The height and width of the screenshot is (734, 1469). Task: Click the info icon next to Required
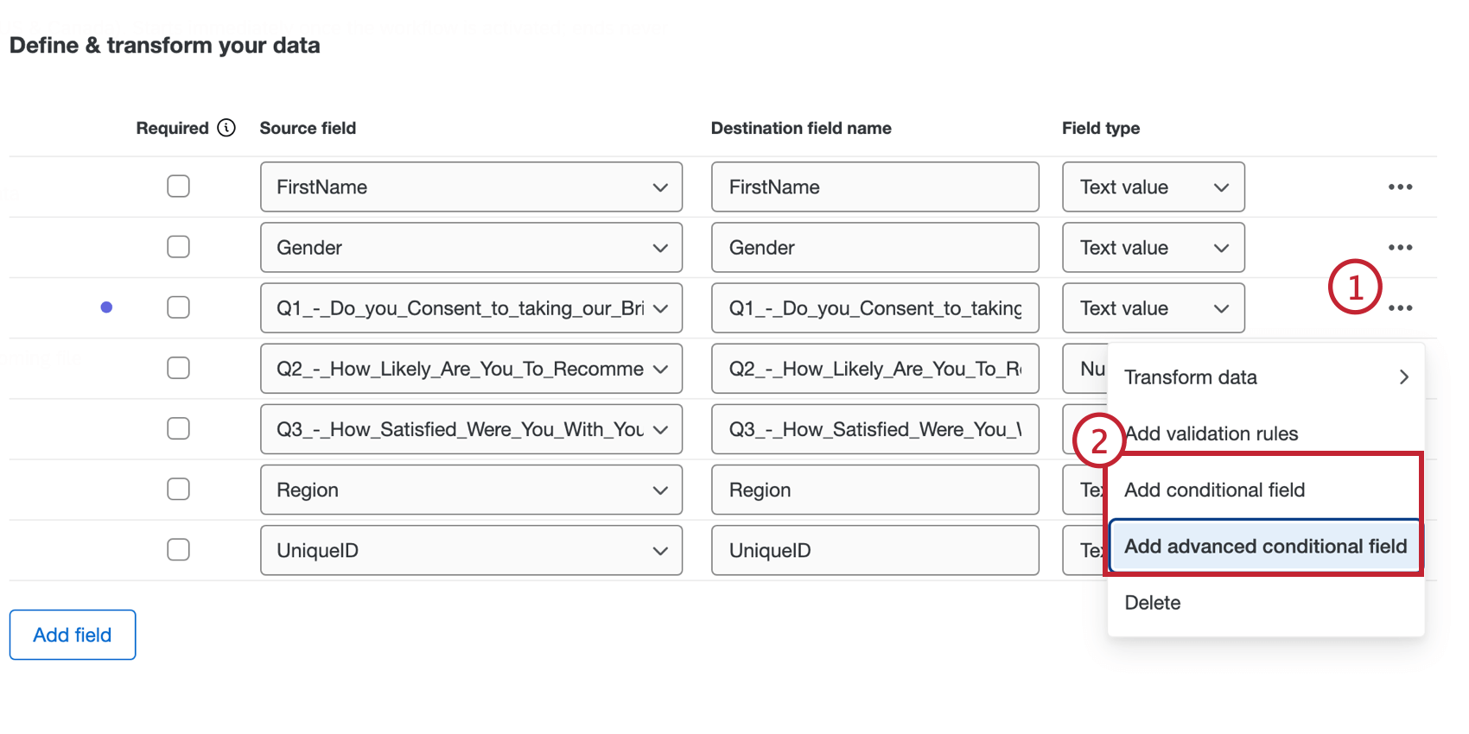click(226, 127)
